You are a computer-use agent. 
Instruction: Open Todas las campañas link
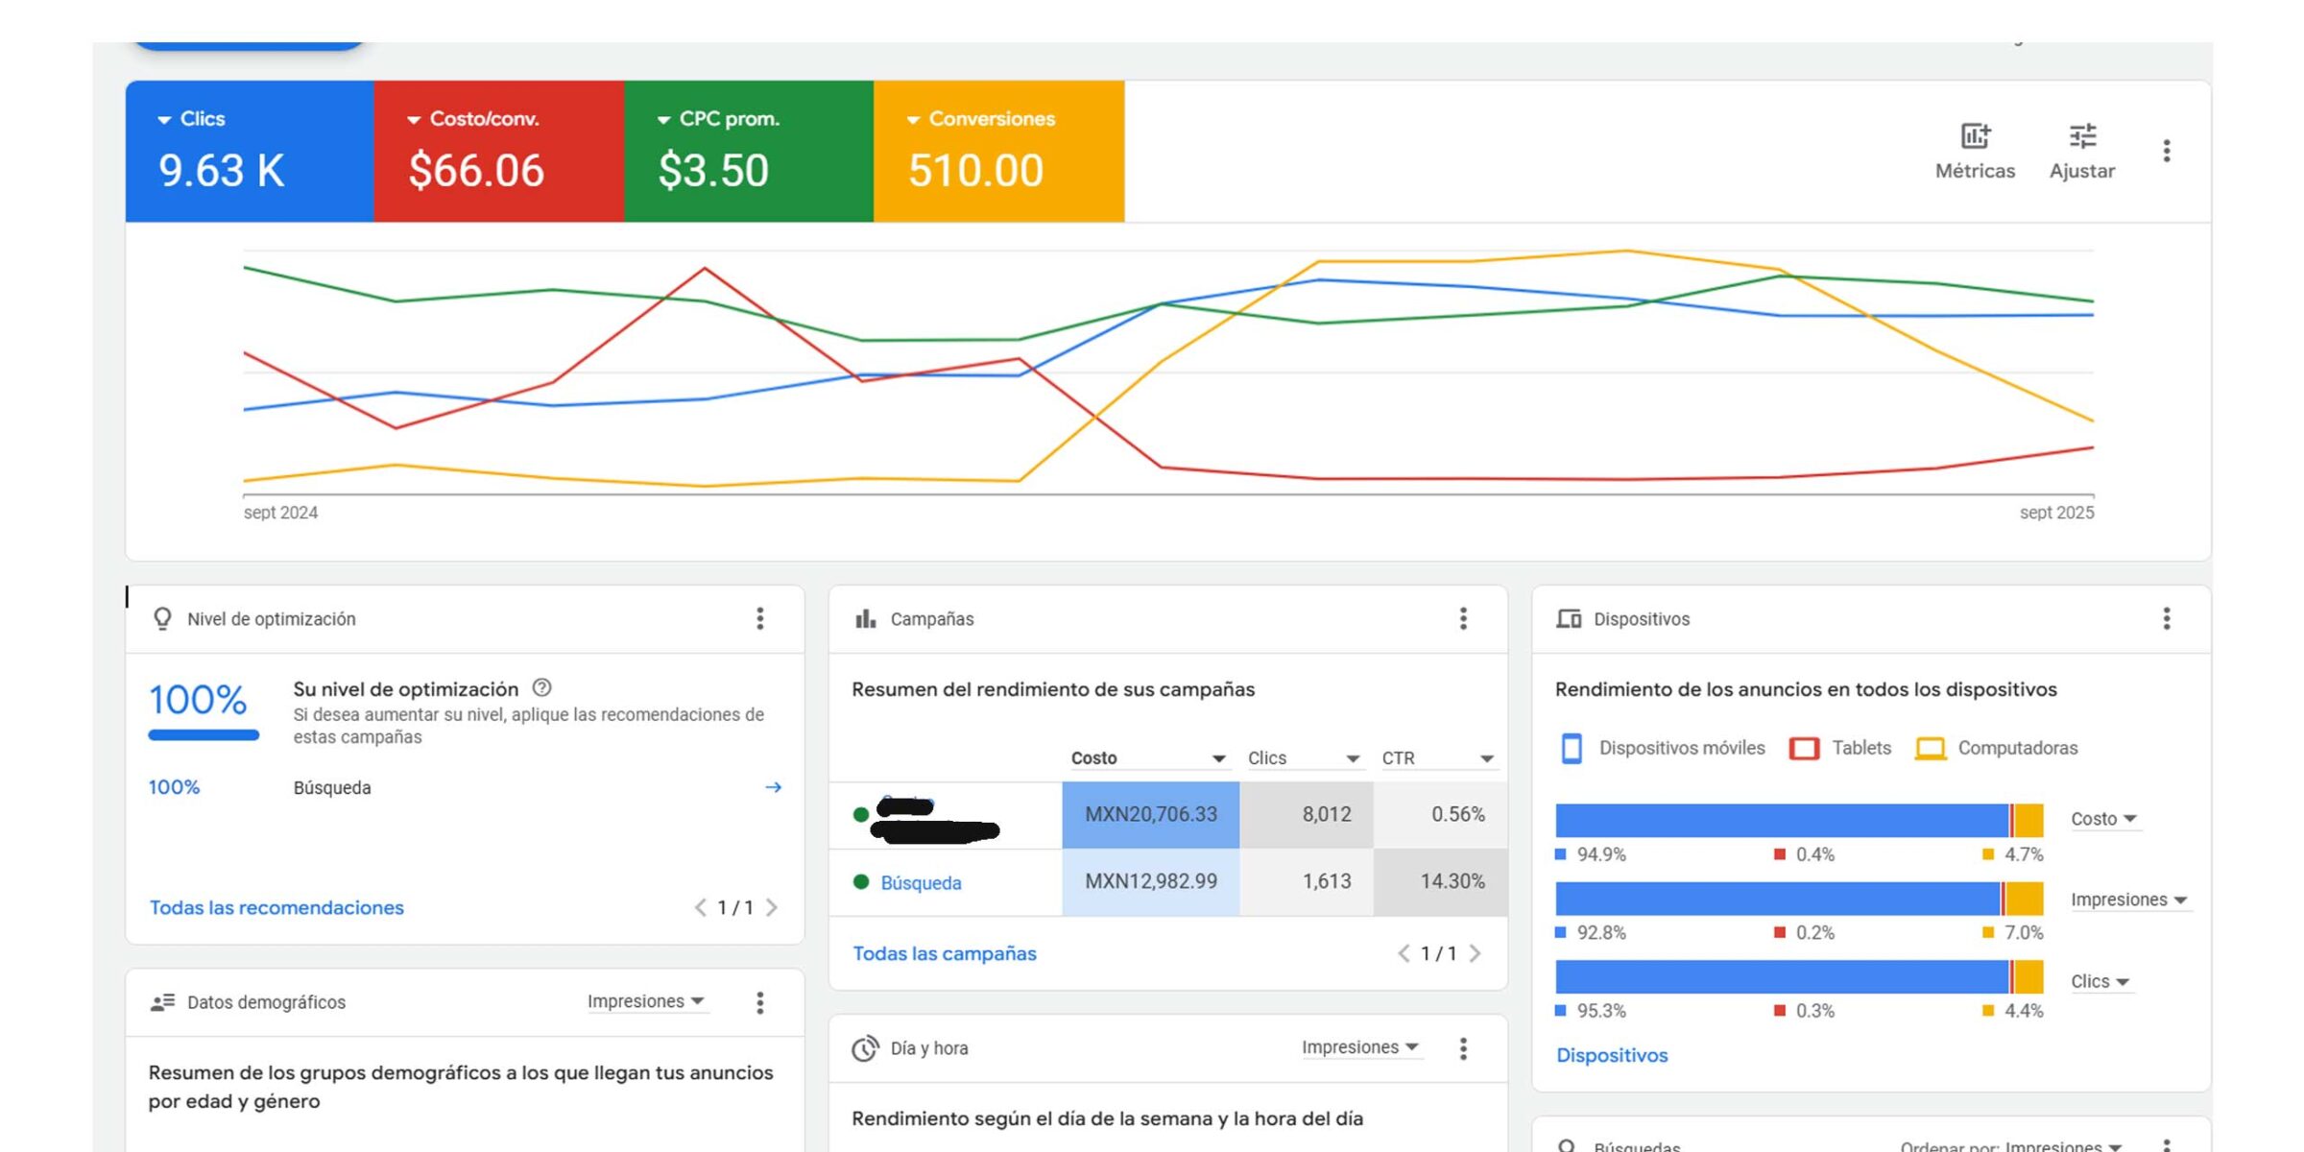click(945, 953)
